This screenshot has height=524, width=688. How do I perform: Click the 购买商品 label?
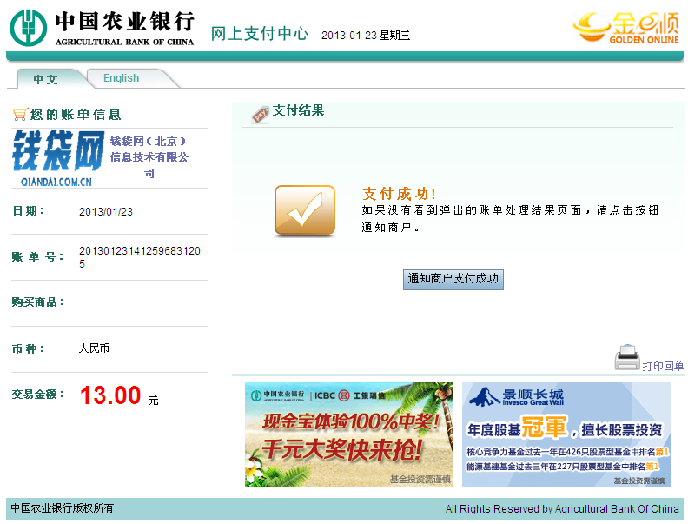click(x=38, y=302)
